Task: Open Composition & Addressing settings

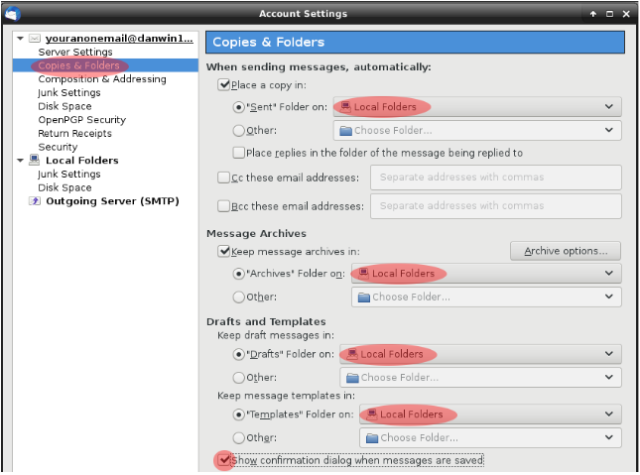Action: tap(102, 79)
